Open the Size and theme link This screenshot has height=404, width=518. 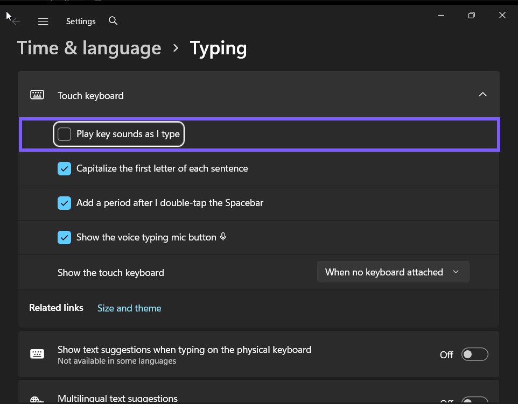tap(129, 308)
